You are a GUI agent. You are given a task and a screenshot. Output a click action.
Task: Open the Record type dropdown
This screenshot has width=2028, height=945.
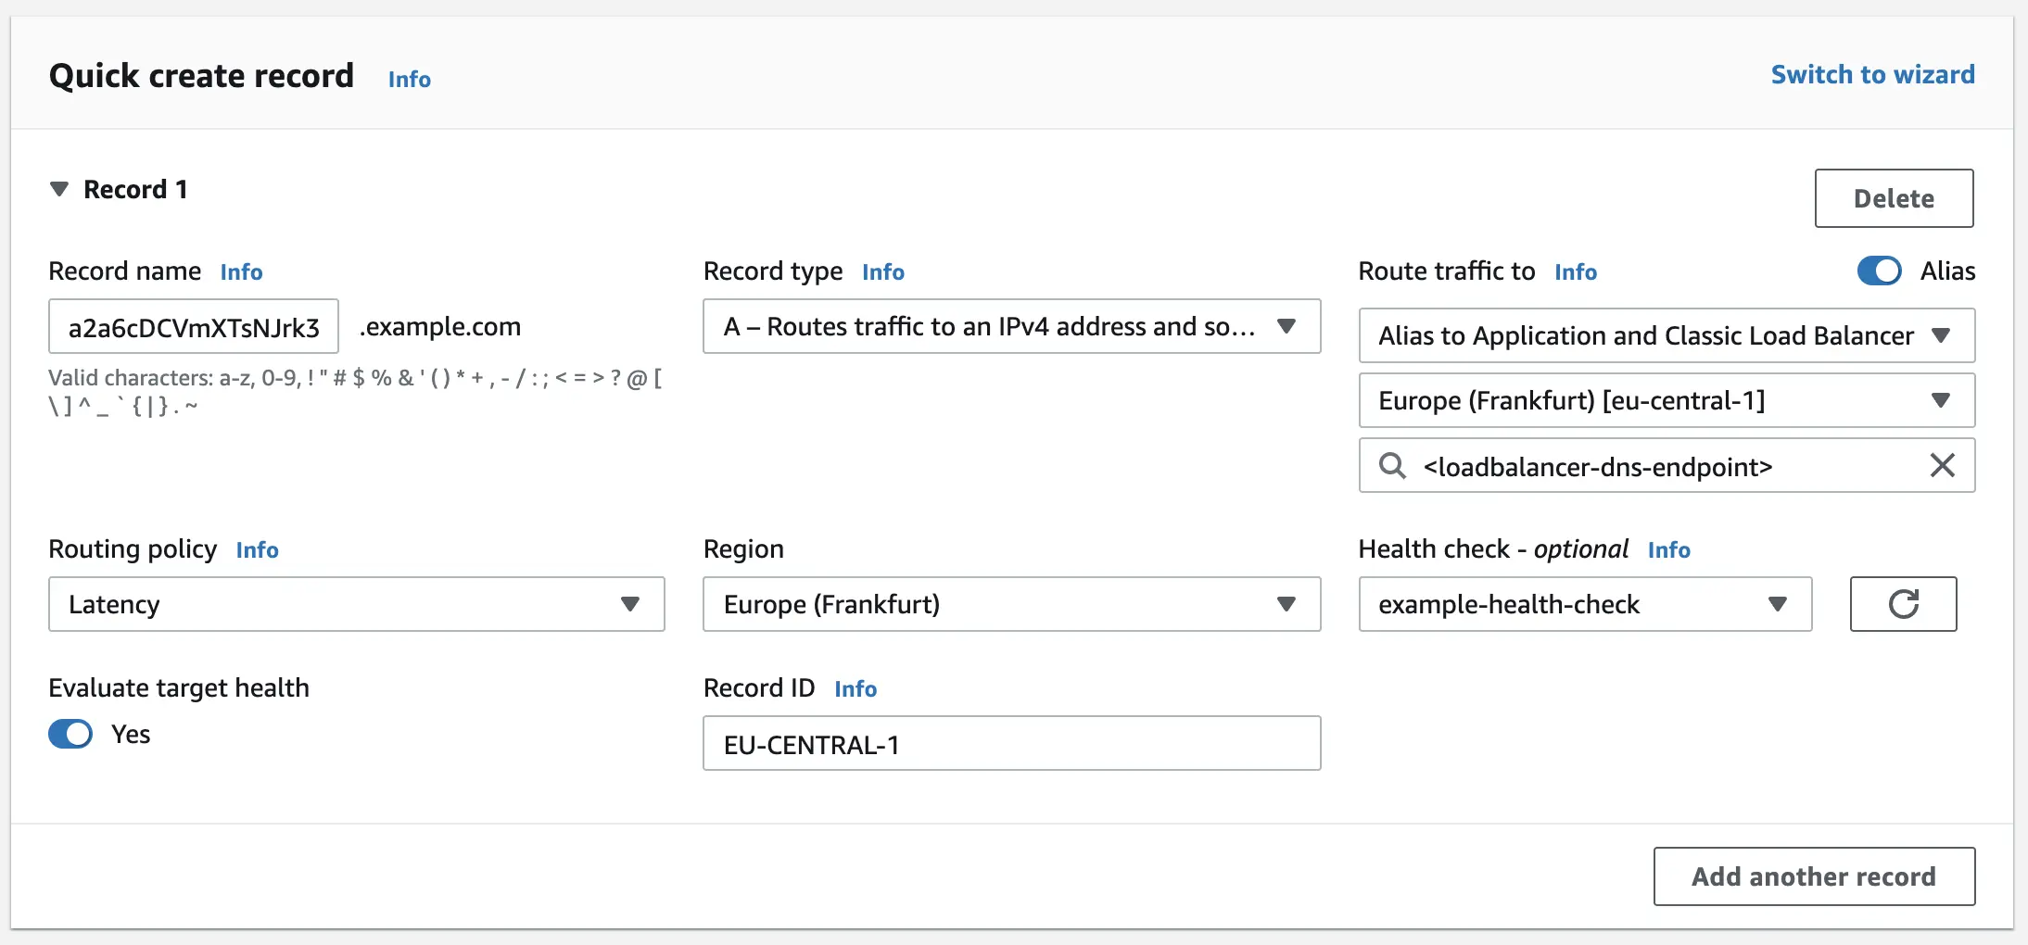tap(1011, 326)
